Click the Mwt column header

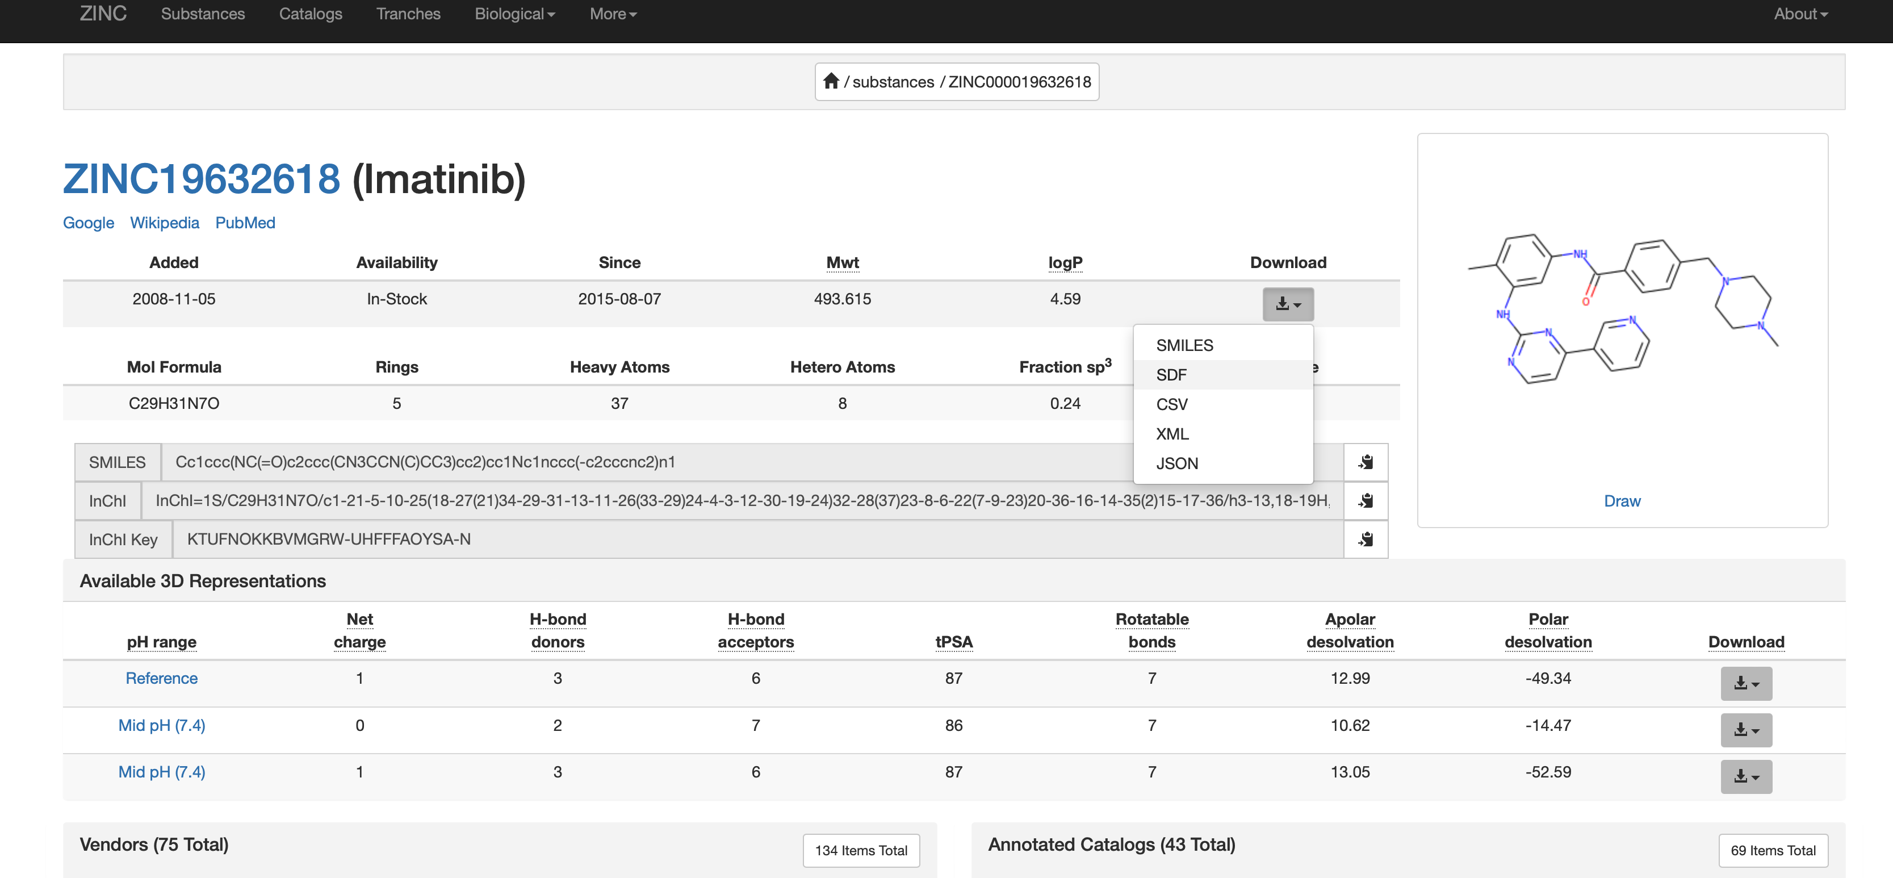point(842,262)
